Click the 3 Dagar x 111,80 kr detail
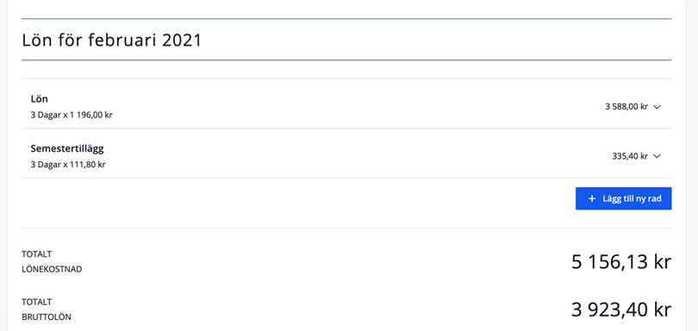The width and height of the screenshot is (698, 331). point(68,165)
